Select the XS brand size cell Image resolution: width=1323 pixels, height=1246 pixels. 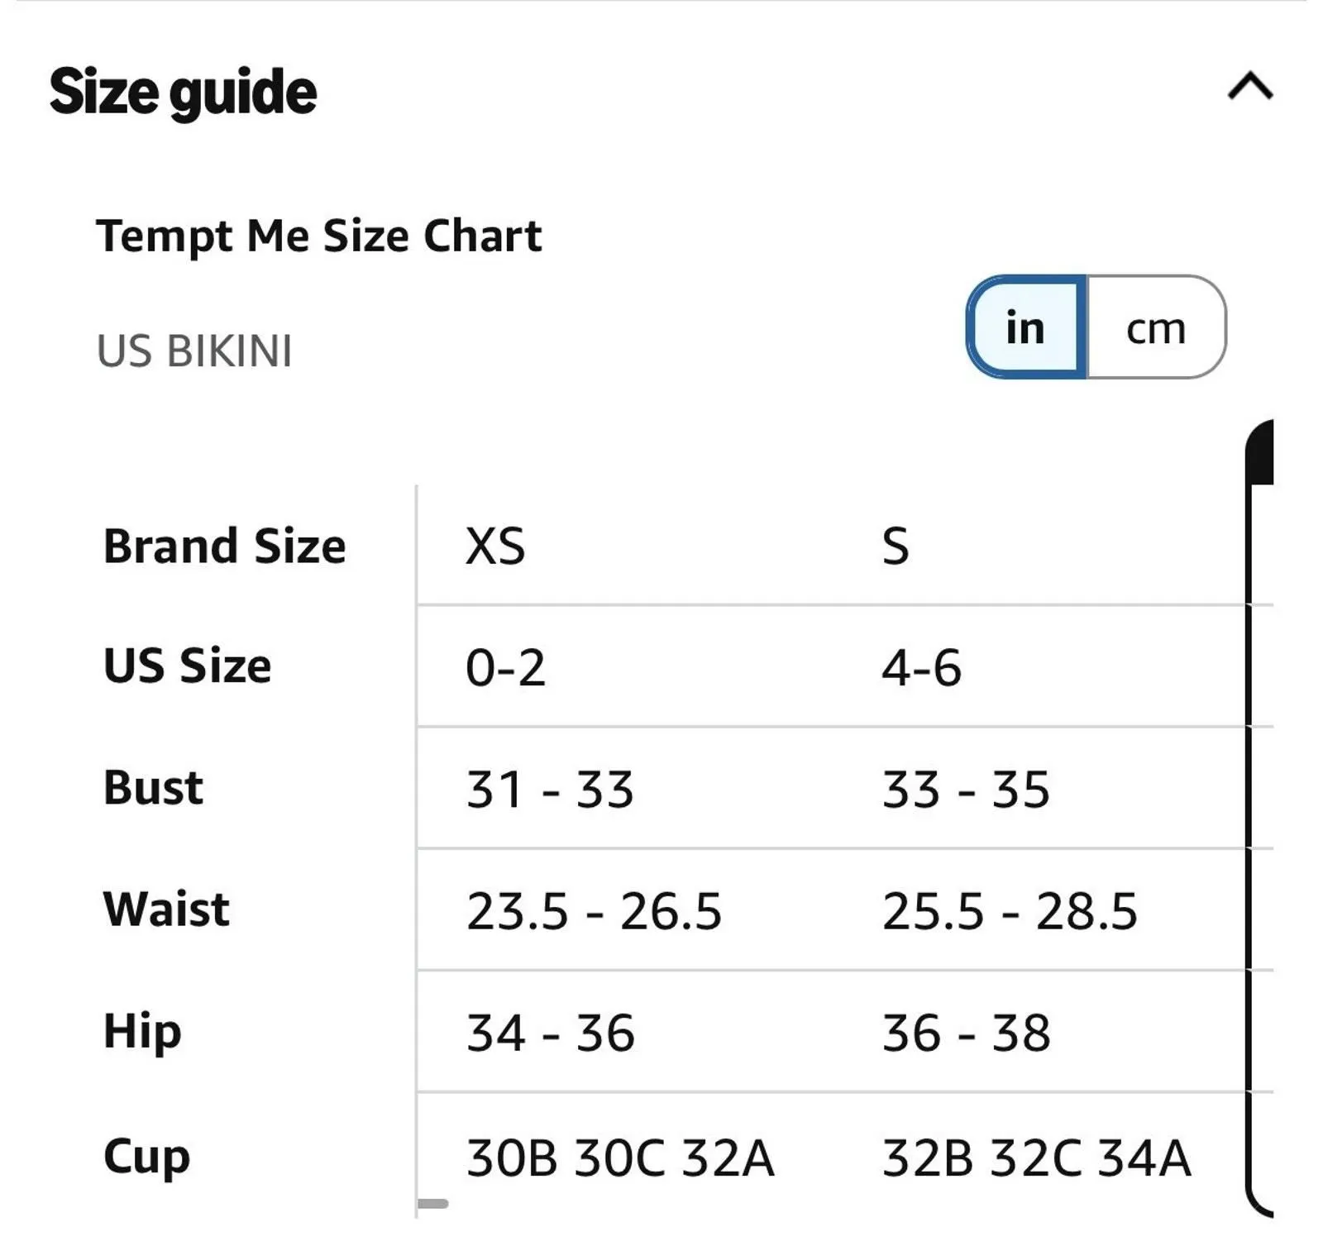pos(495,547)
